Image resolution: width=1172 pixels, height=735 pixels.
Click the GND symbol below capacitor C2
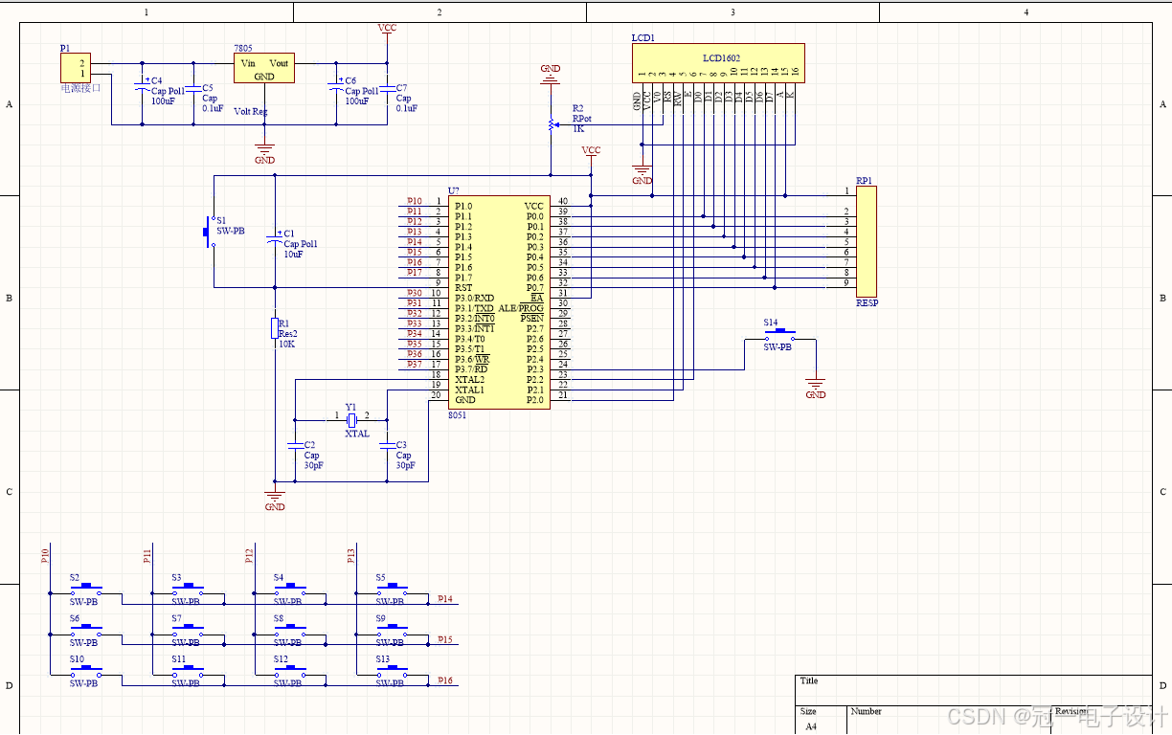click(275, 501)
